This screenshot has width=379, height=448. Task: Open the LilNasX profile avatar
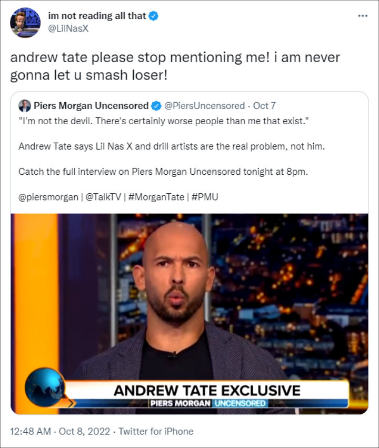(x=25, y=23)
